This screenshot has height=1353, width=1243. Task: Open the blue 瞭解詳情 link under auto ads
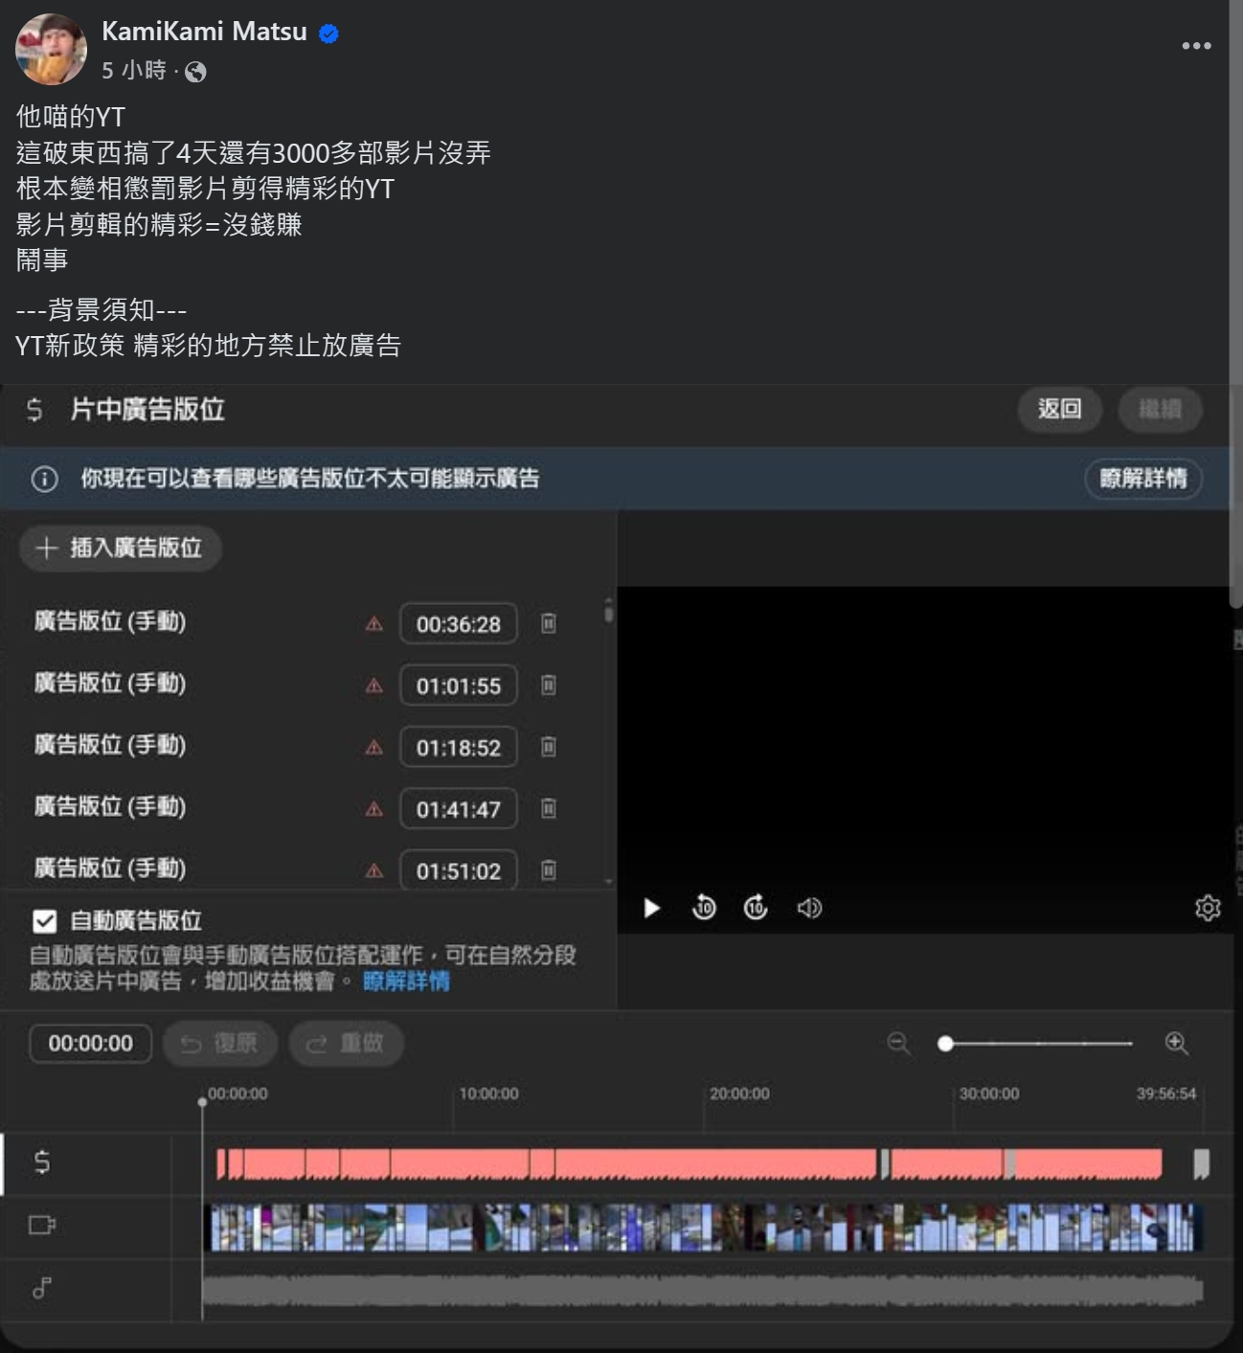406,981
